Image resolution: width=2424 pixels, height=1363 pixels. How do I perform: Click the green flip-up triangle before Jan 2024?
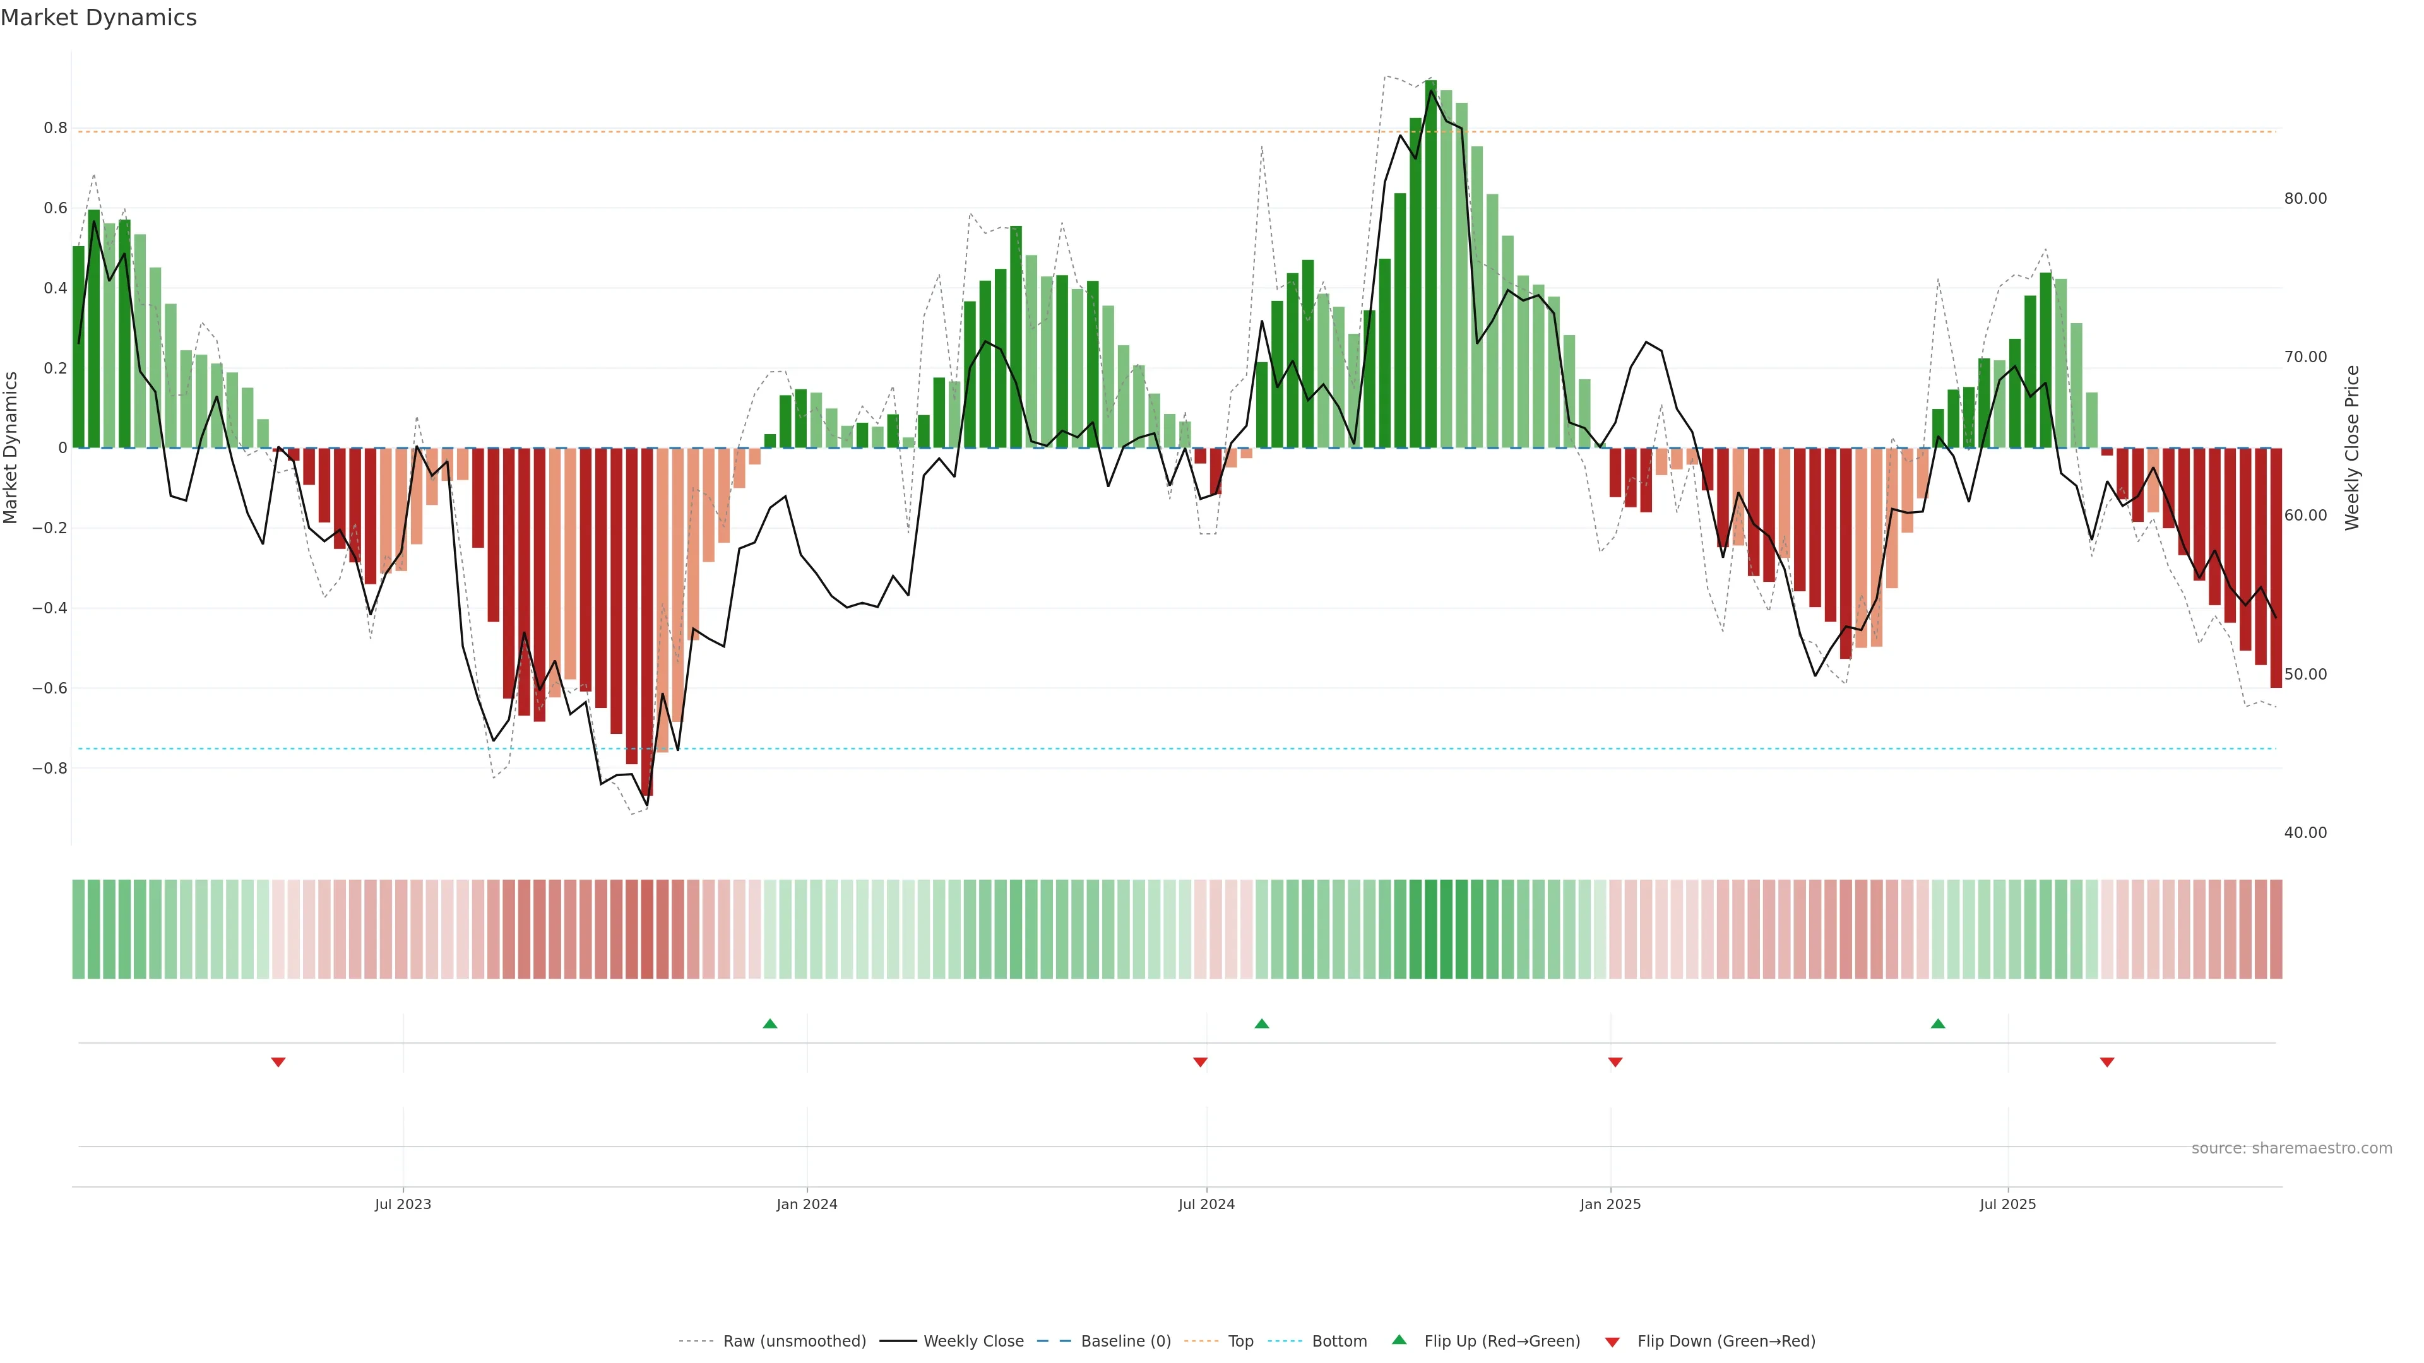point(769,1024)
